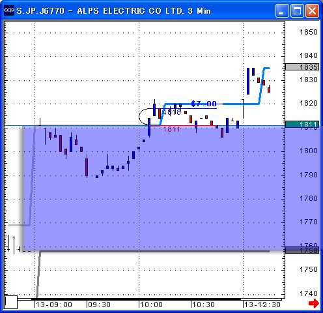Viewport: 323px width, 313px height.
Task: Click the red 1811 order label
Action: (171, 129)
